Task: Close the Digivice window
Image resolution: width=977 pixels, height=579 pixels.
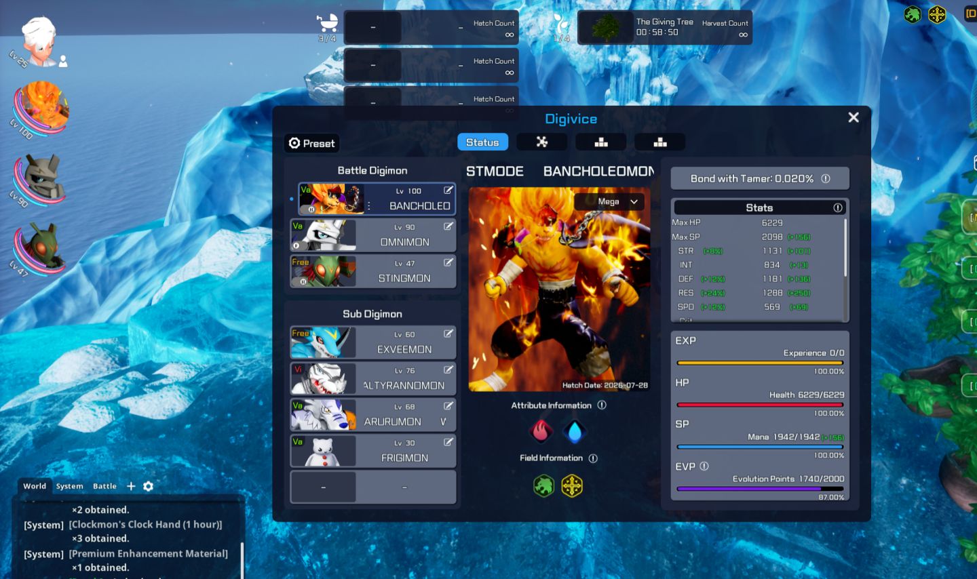Action: (x=854, y=117)
